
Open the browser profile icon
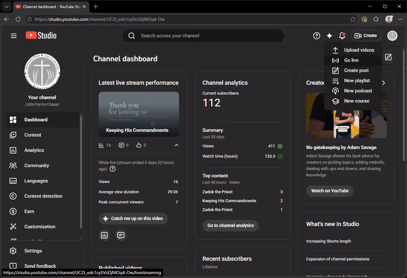coord(389,19)
